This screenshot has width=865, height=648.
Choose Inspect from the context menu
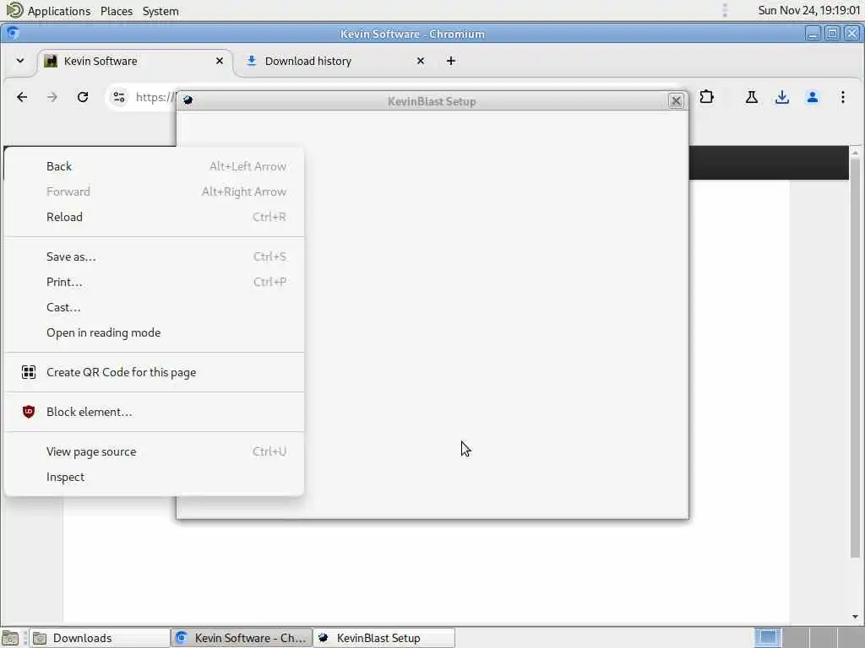coord(154,478)
